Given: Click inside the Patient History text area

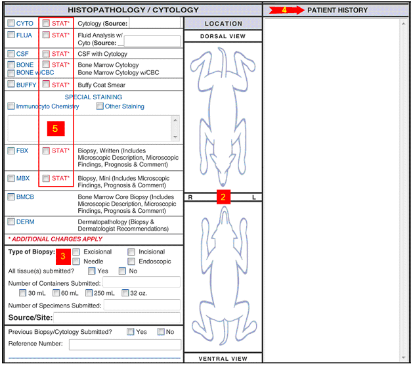Looking at the screenshot, I should click(x=332, y=191).
